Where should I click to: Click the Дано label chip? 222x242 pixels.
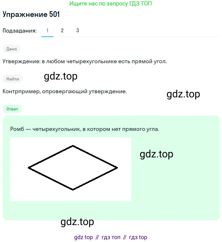(11, 49)
